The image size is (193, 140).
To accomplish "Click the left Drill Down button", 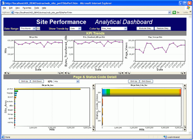I will (x=37, y=81).
